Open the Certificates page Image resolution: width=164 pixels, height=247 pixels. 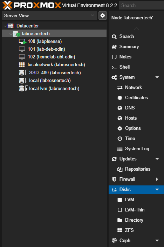(136, 98)
